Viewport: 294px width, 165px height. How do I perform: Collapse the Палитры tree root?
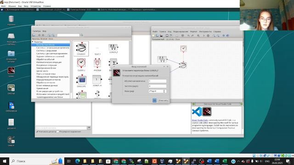[x=33, y=42]
